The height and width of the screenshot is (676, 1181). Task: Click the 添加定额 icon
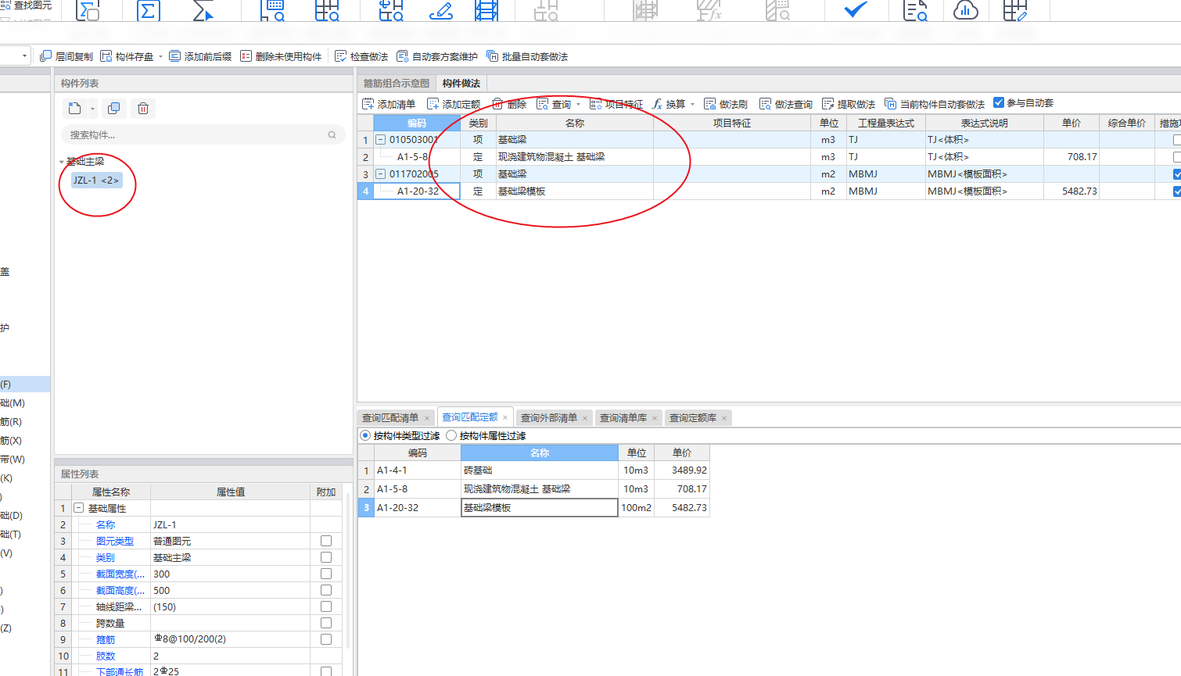point(433,104)
